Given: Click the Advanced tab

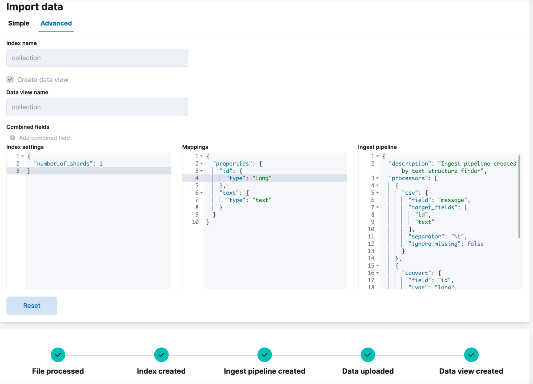Looking at the screenshot, I should coord(56,23).
